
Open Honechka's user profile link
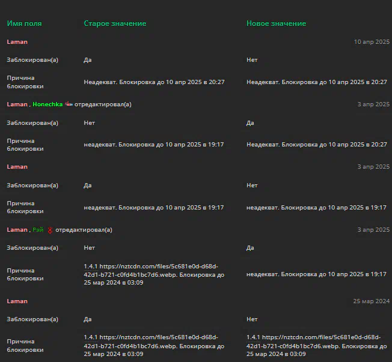47,104
